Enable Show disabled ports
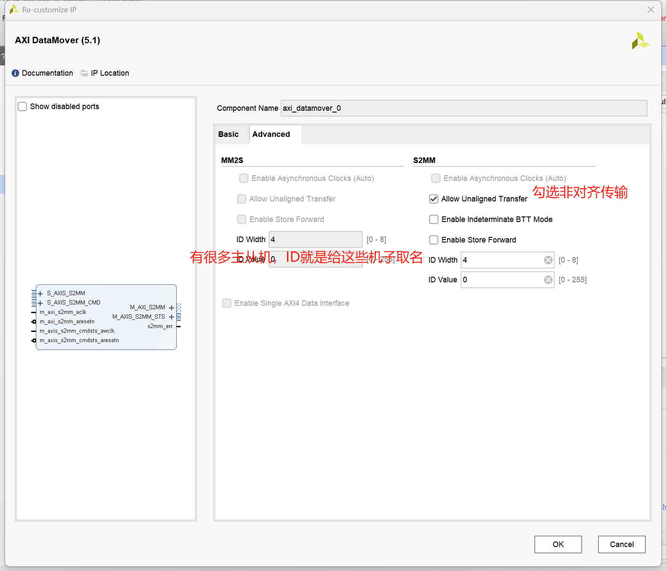The height and width of the screenshot is (571, 666). 22,106
